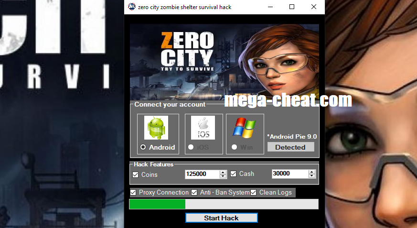
Task: Uncheck Proxy Connection option
Action: click(x=133, y=192)
